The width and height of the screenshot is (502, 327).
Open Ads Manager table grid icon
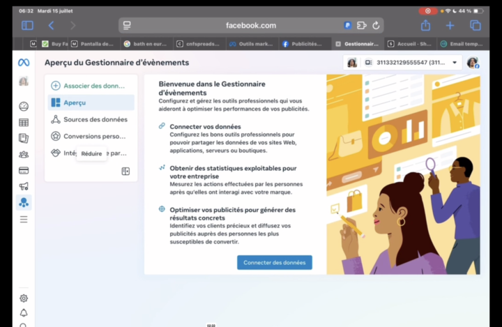tap(24, 122)
